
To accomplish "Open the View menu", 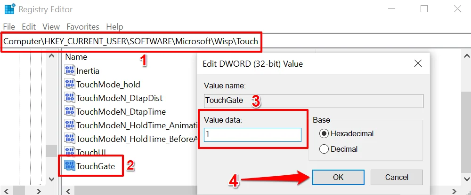I will [51, 27].
